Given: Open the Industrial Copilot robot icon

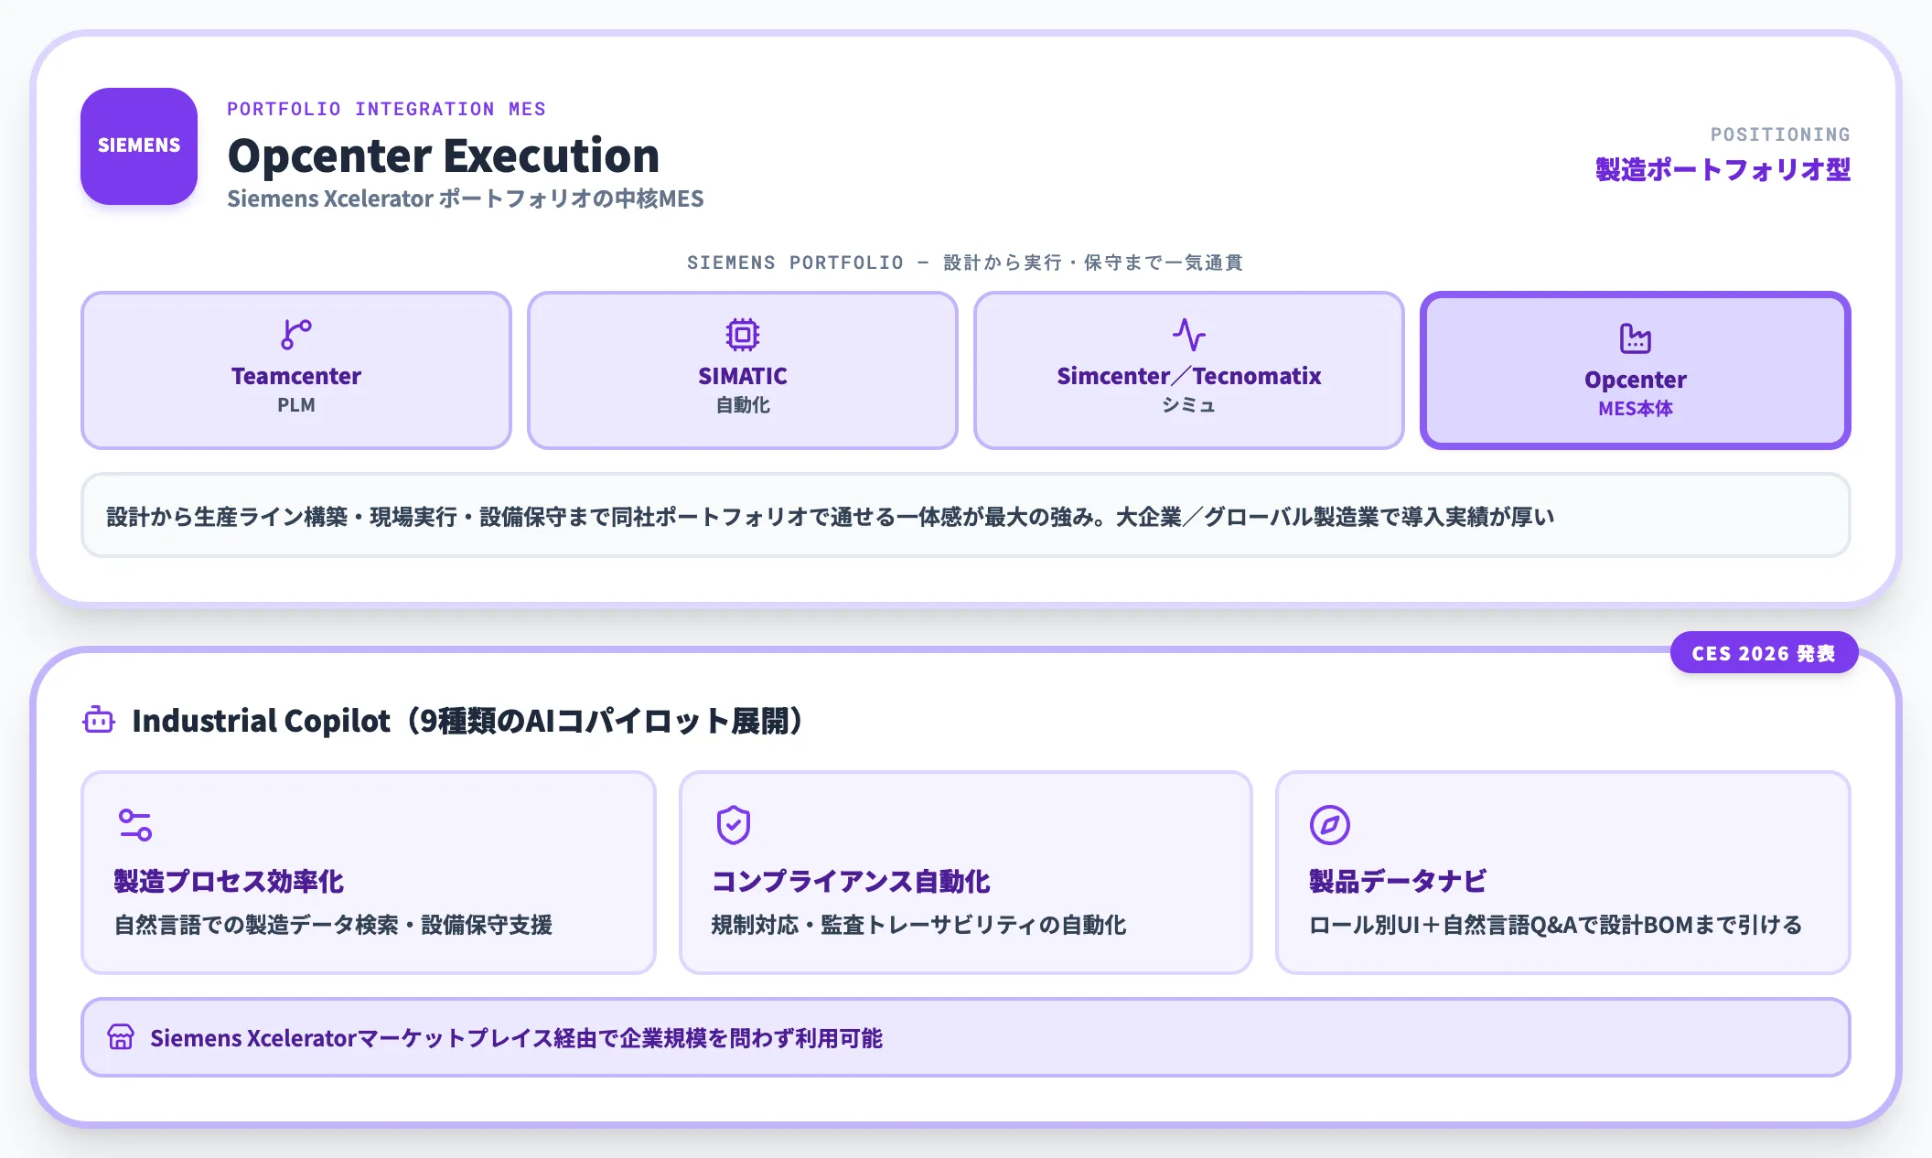Looking at the screenshot, I should coord(98,721).
